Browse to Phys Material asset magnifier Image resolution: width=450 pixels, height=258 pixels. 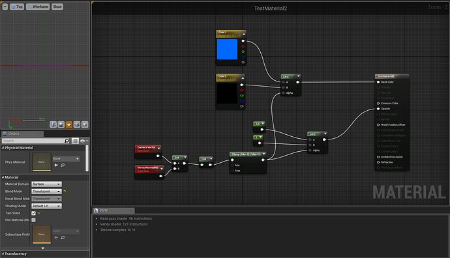pos(63,165)
